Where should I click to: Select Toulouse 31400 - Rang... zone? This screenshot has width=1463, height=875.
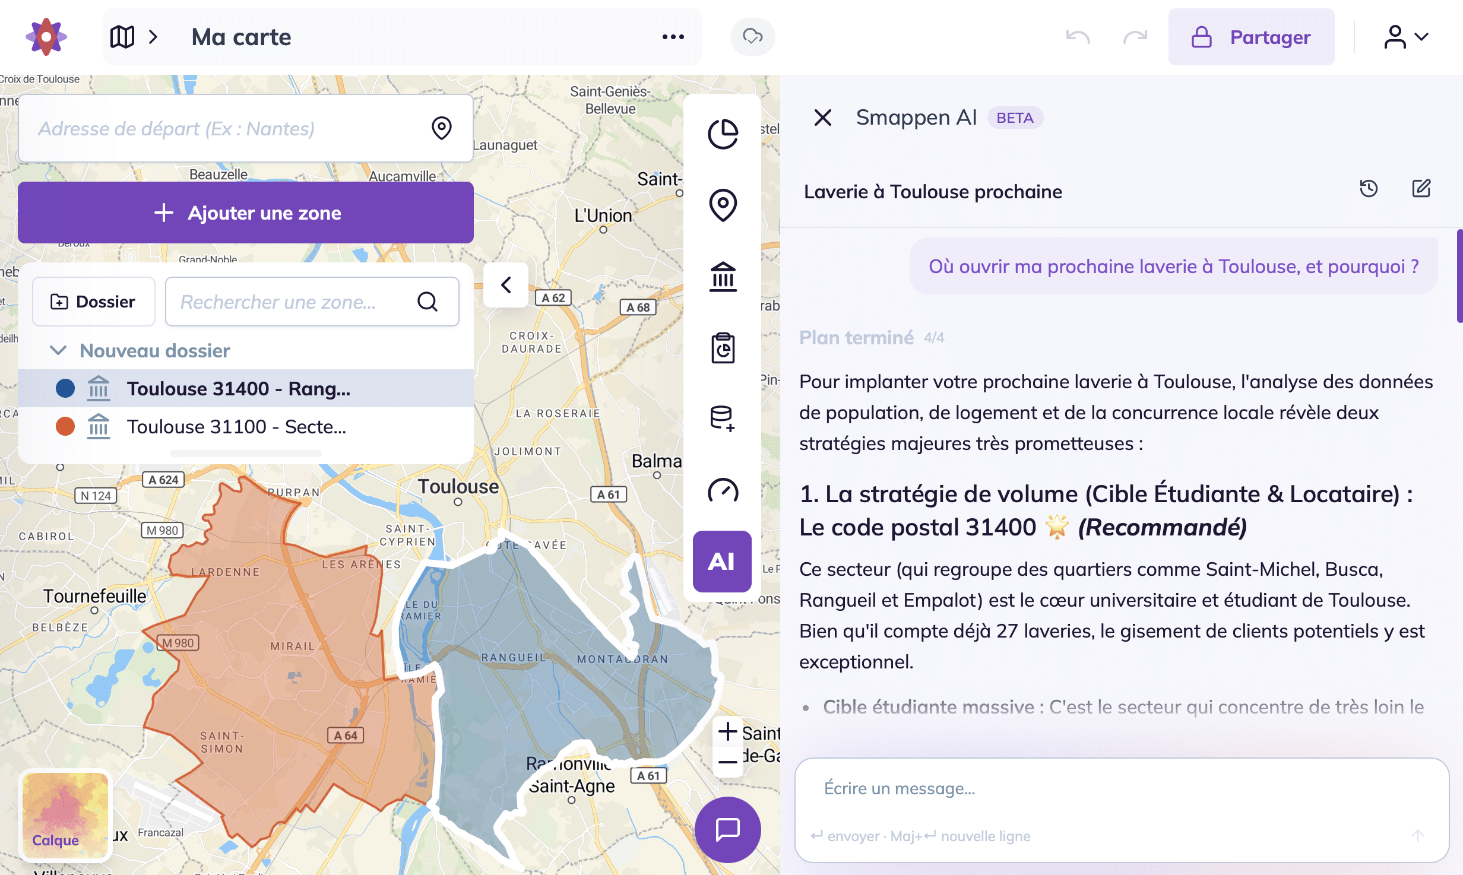[246, 388]
